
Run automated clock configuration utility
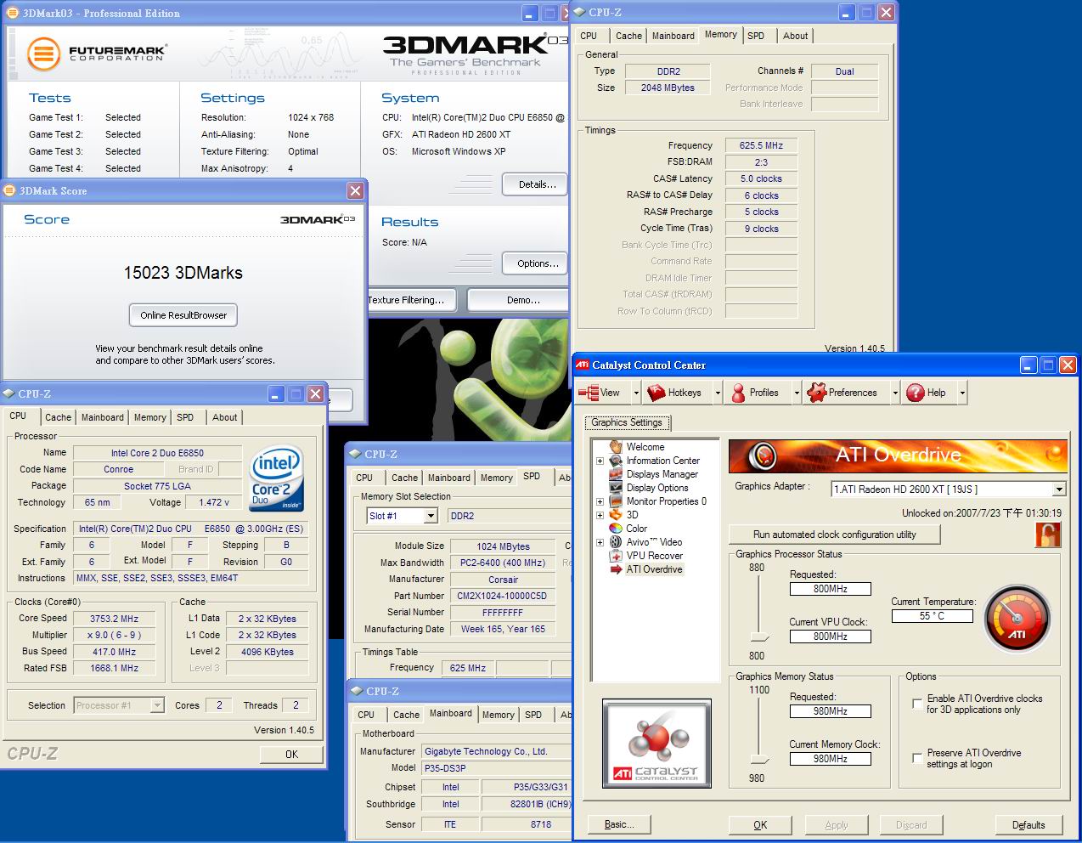[834, 535]
